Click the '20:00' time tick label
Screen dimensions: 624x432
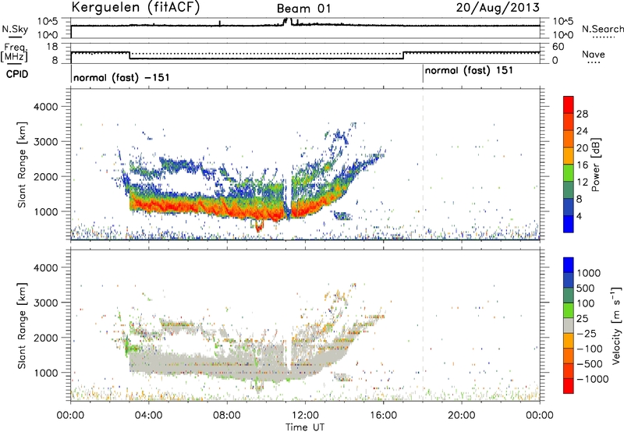coord(461,416)
